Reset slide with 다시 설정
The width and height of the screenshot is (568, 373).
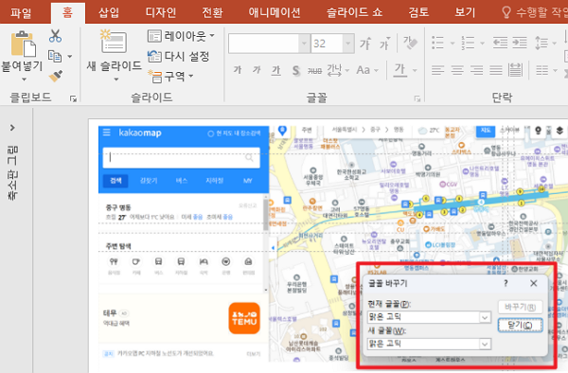[x=179, y=56]
